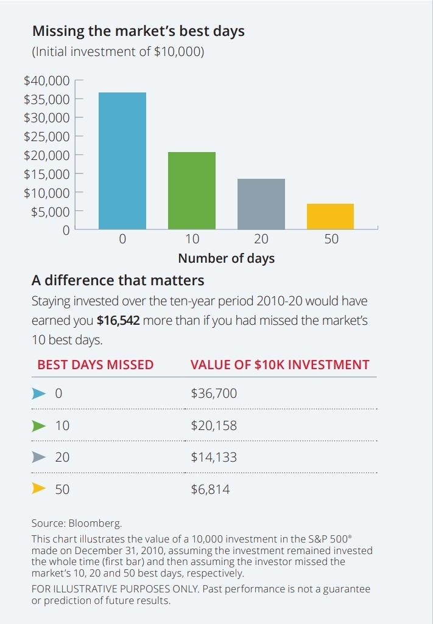Click the "VALUE OF $10K INVESTMENT" column header
This screenshot has height=624, width=433.
click(280, 365)
